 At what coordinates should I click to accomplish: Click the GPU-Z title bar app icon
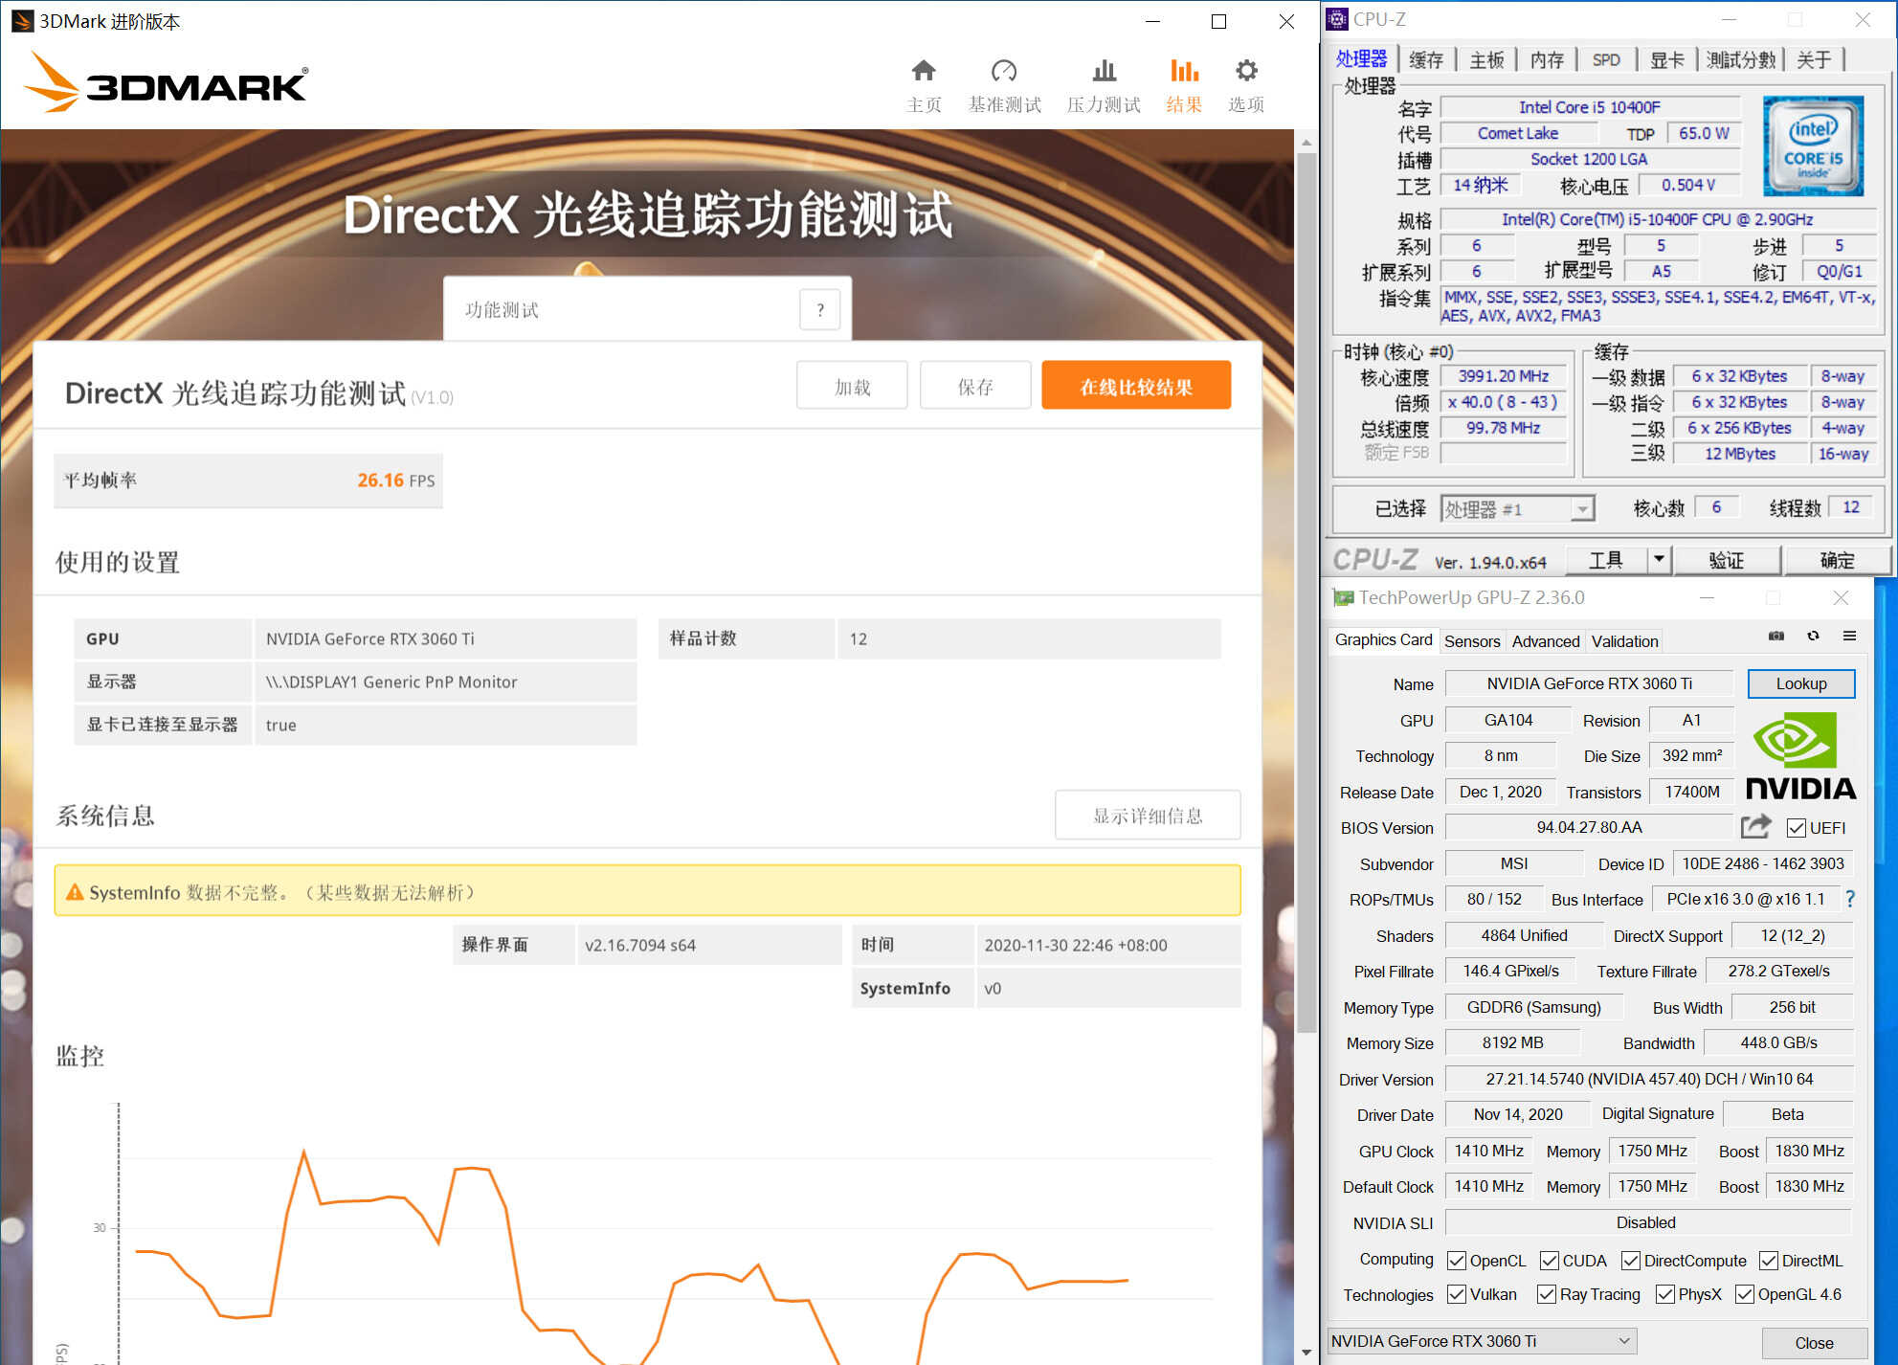pos(1343,598)
